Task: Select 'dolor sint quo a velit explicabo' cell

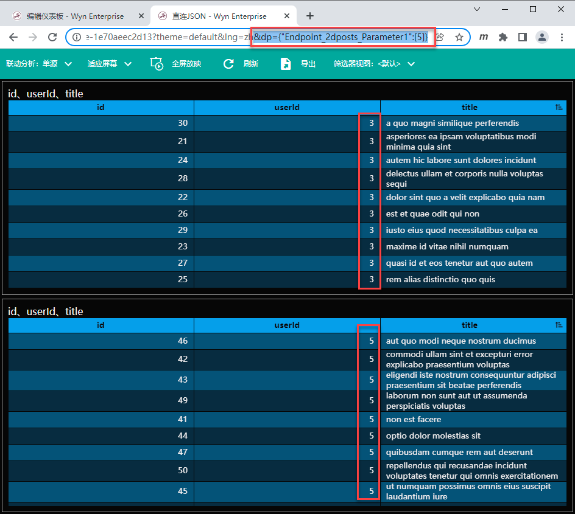Action: [x=473, y=197]
